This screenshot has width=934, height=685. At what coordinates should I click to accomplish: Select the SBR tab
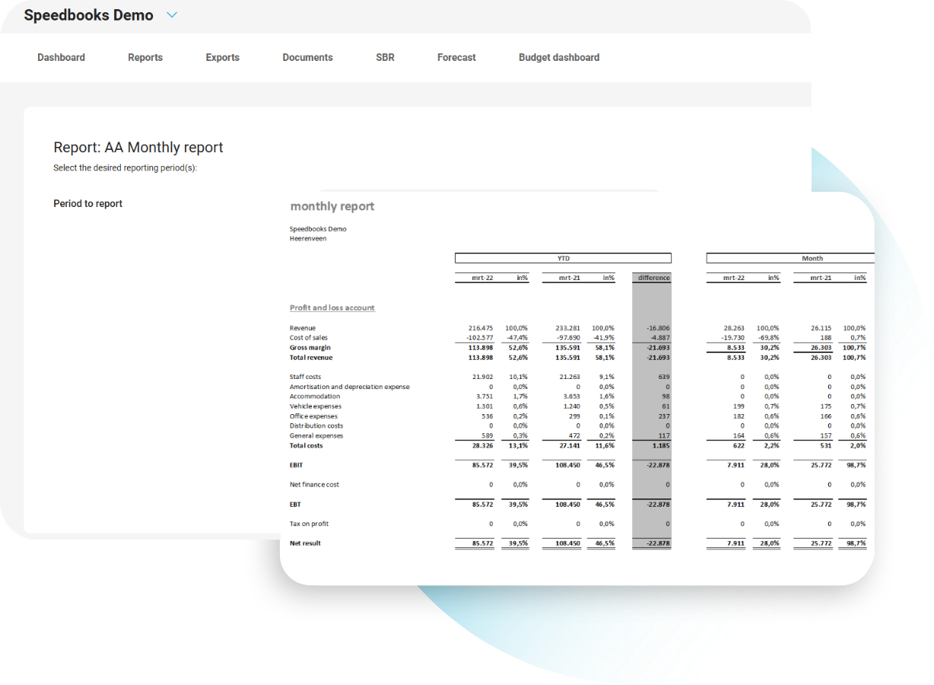(x=385, y=57)
